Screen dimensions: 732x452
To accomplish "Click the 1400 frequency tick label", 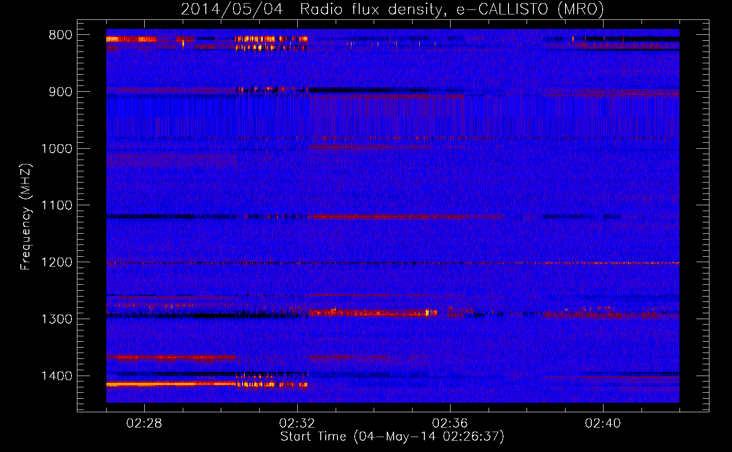I will point(57,376).
